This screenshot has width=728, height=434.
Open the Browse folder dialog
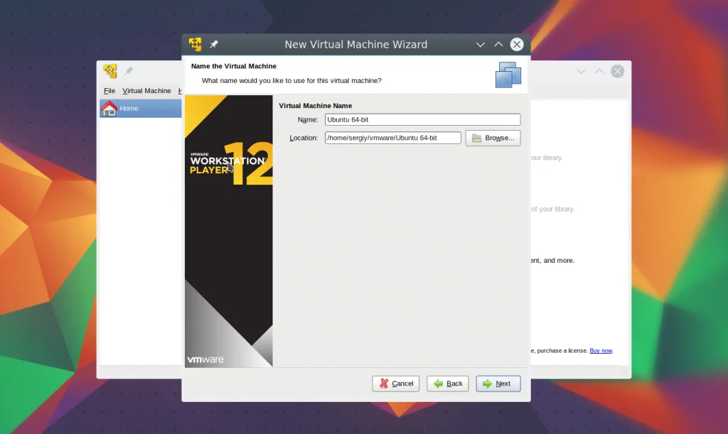click(493, 138)
